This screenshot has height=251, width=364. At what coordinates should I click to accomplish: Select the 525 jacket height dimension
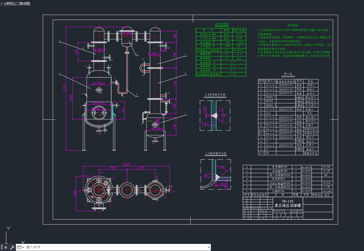(123, 110)
